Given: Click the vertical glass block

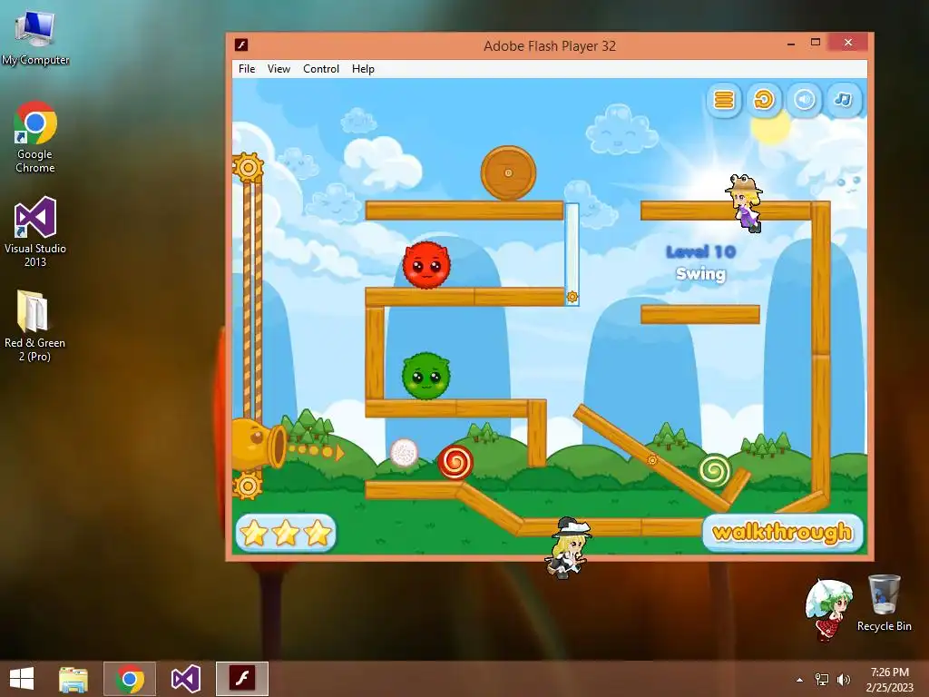Looking at the screenshot, I should tap(572, 254).
